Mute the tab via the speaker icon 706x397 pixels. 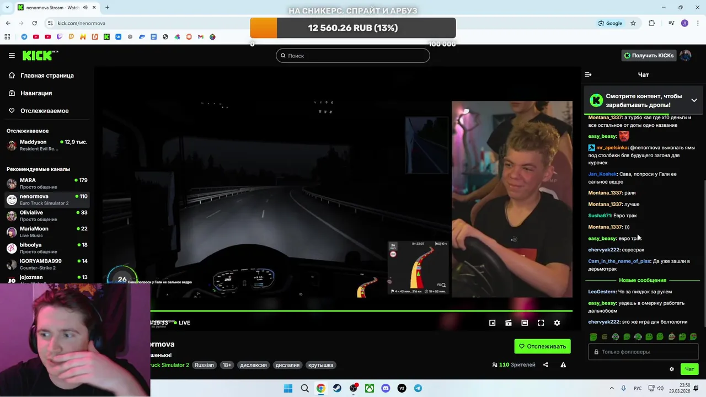pos(85,8)
